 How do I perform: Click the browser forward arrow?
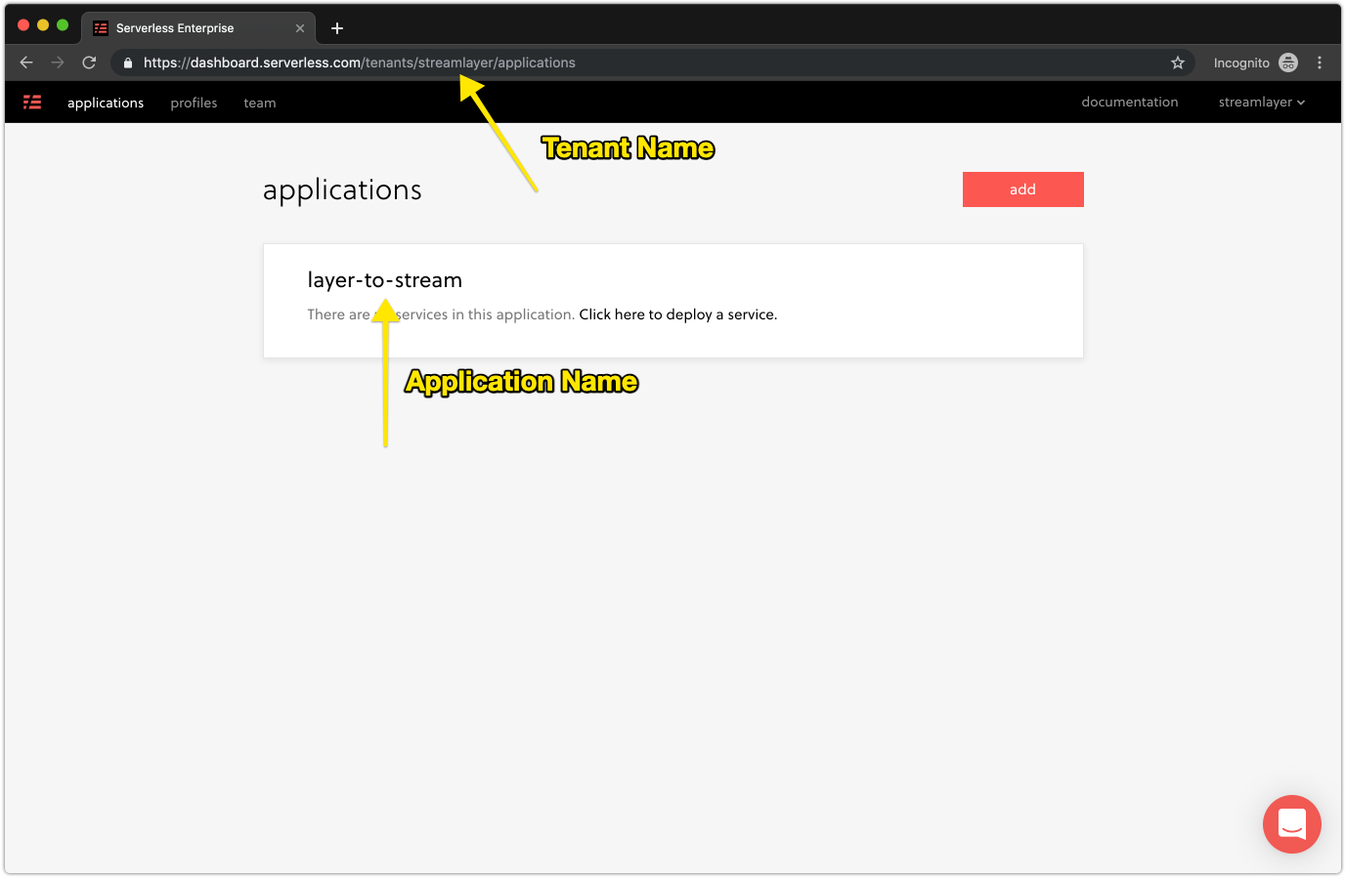click(58, 63)
